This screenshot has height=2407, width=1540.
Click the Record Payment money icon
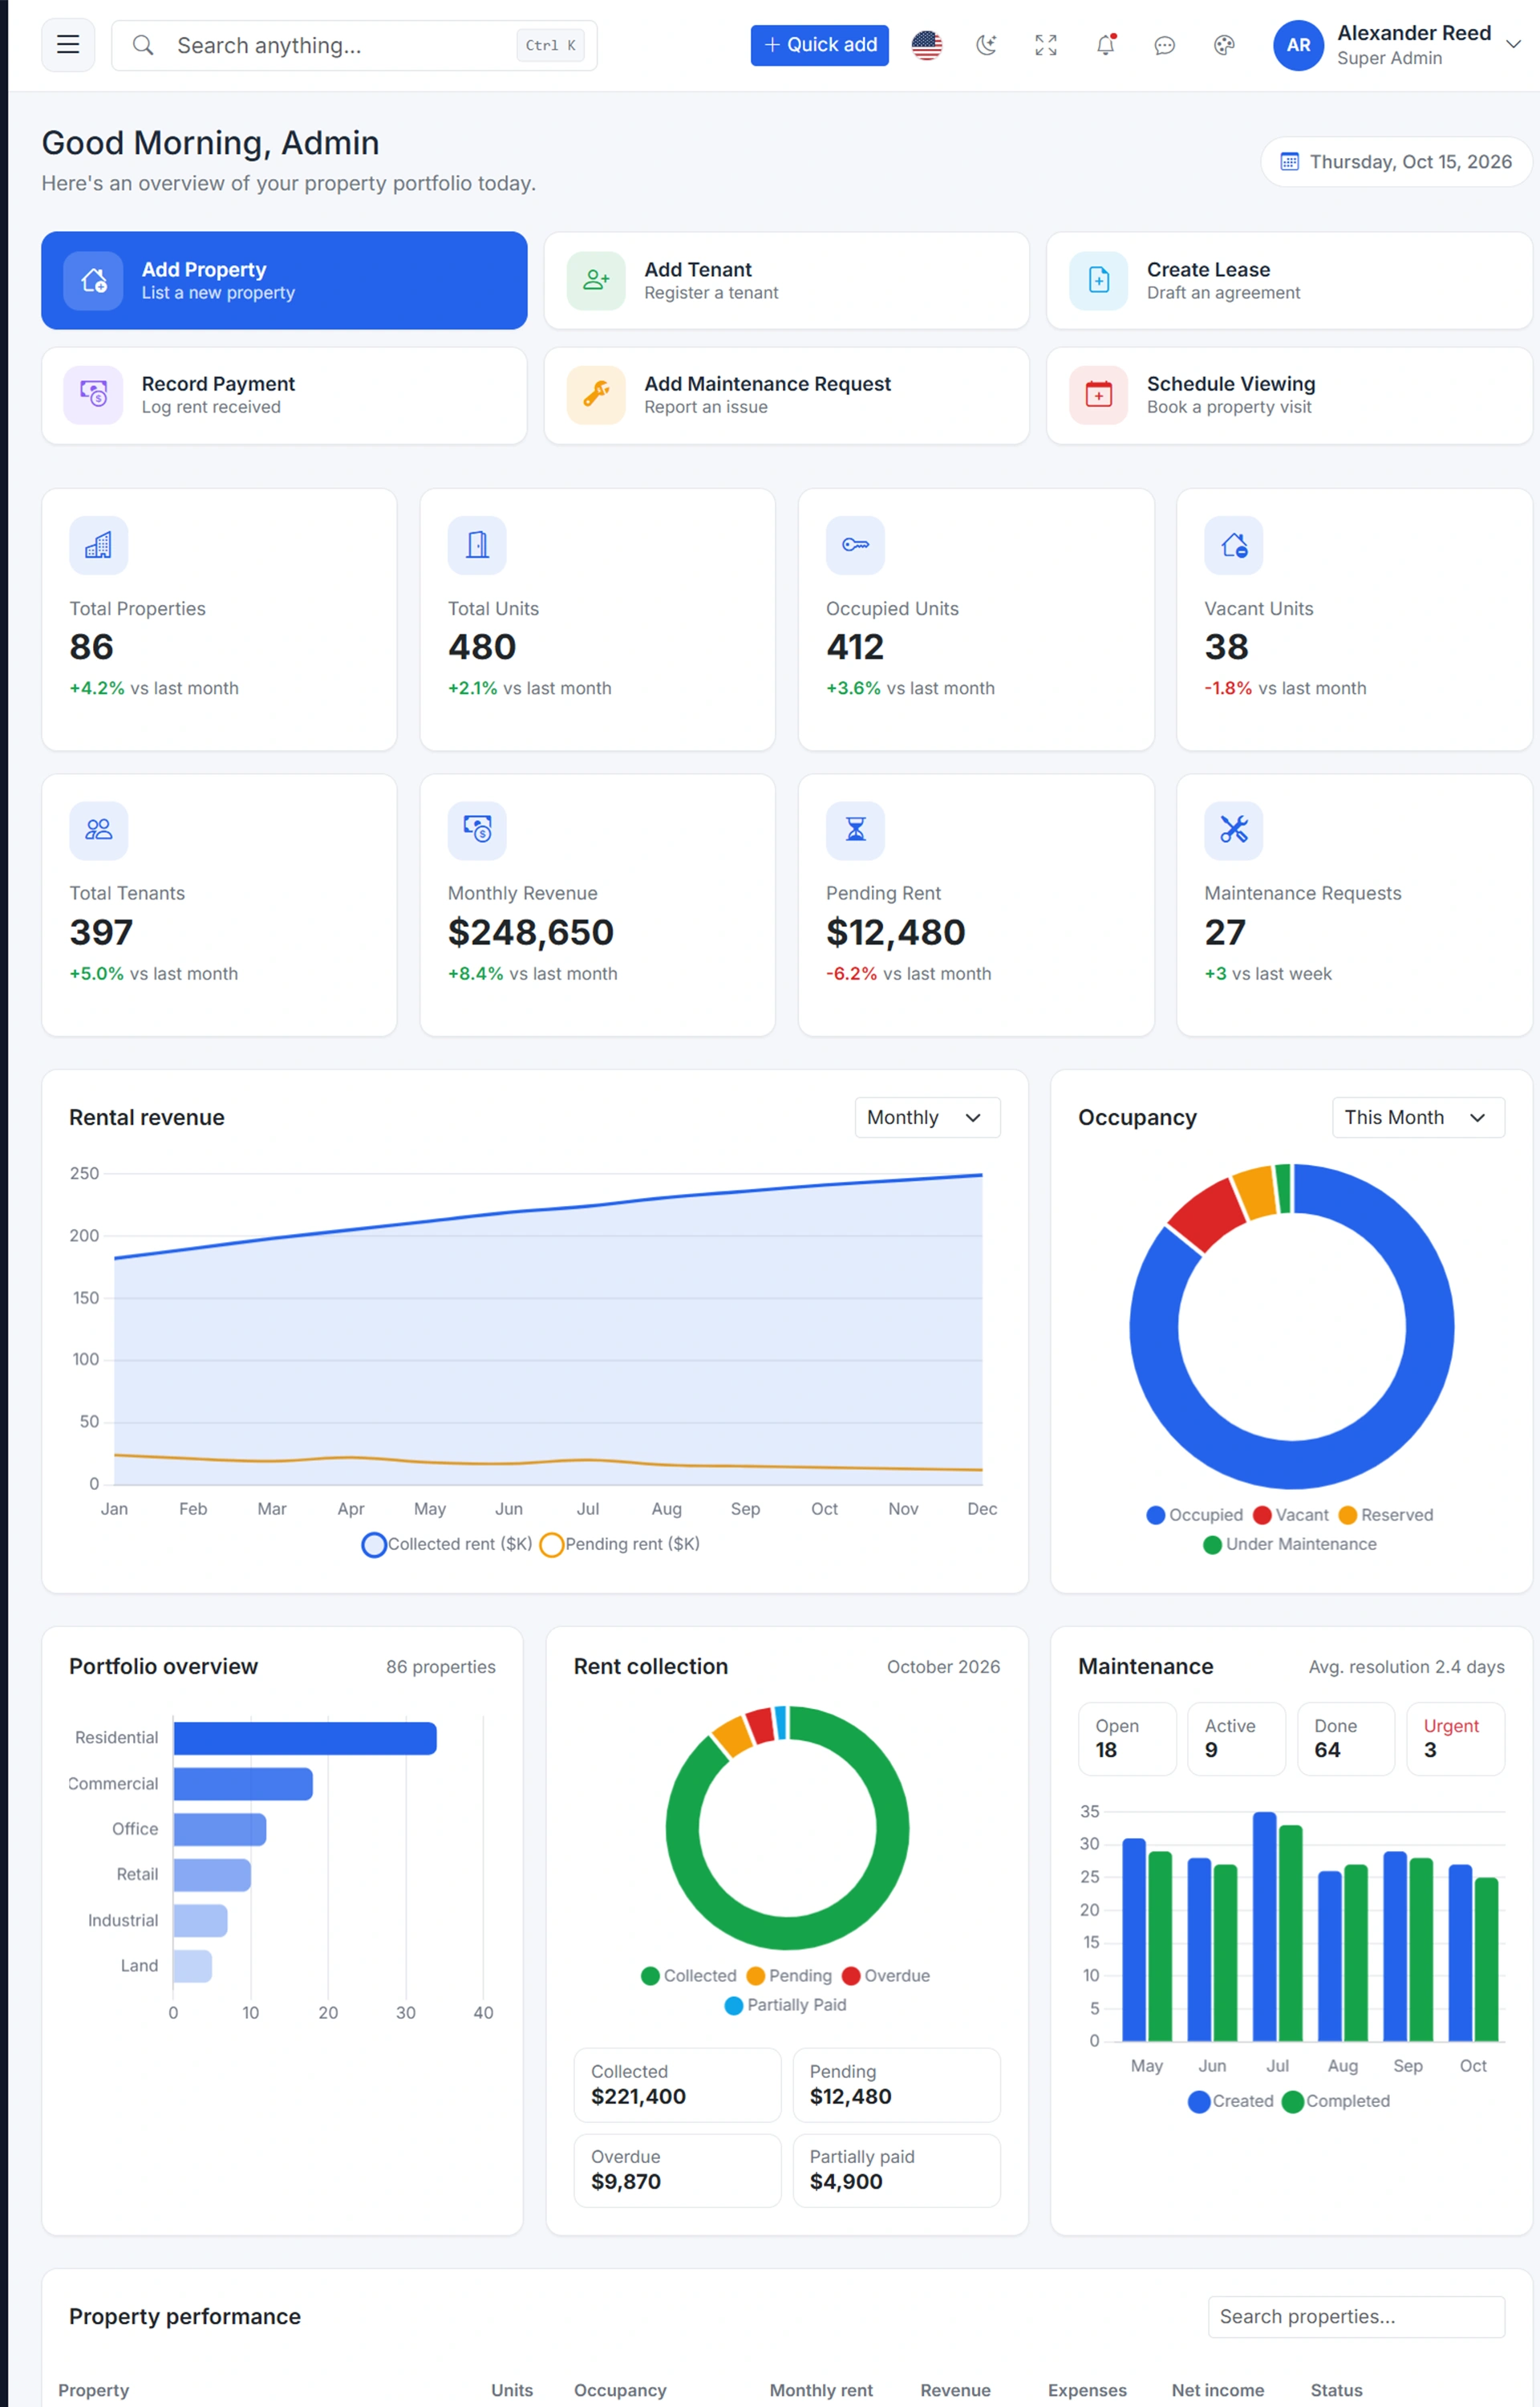[94, 395]
